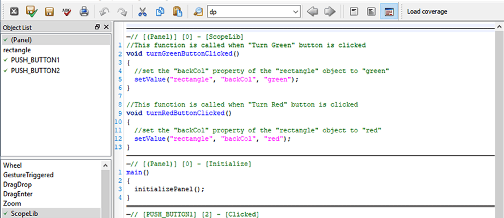
Task: Click the "red" string in setValue call
Action: [273, 138]
